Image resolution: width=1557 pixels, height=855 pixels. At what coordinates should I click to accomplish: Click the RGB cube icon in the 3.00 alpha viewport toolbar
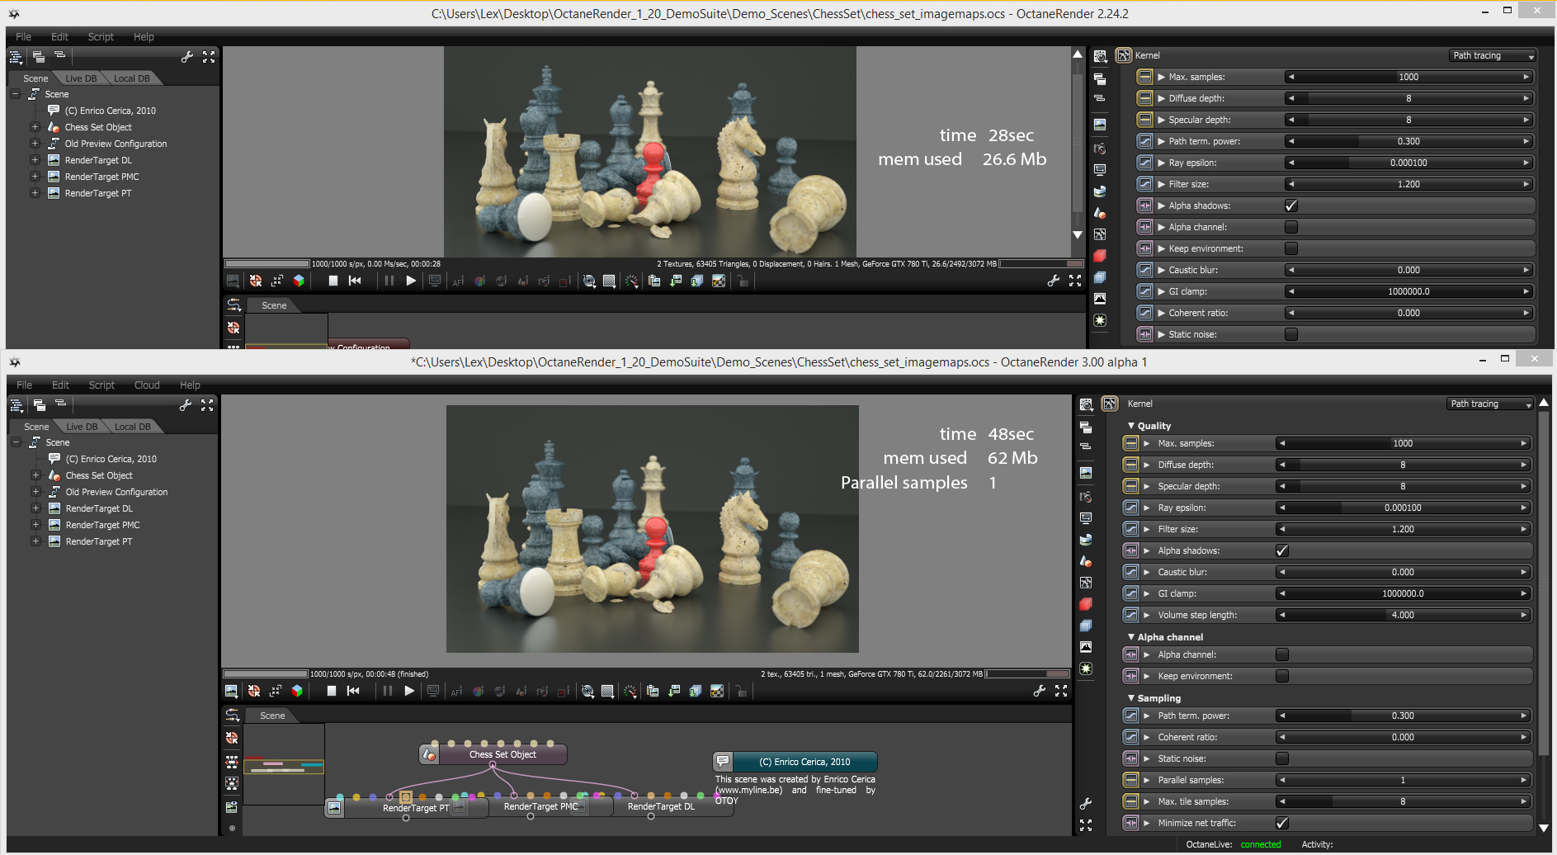point(297,692)
